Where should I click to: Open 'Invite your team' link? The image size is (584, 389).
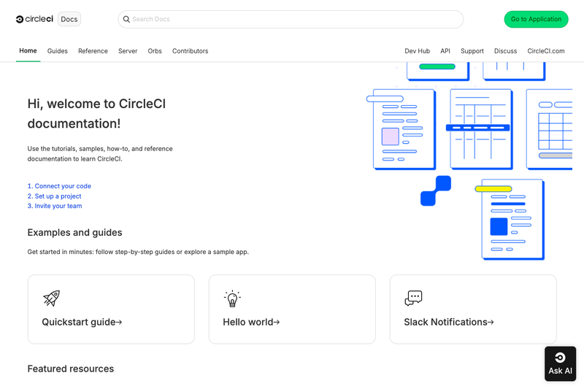(x=55, y=206)
